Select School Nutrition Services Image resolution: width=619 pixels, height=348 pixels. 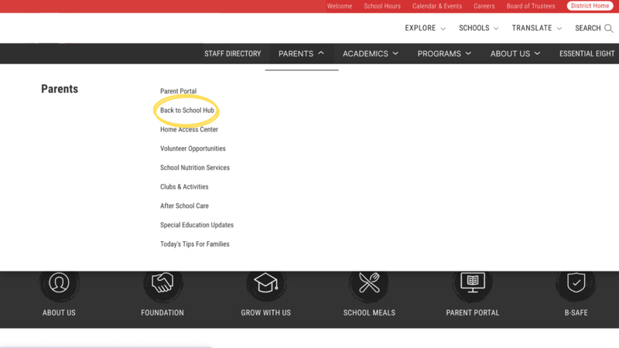tap(194, 168)
